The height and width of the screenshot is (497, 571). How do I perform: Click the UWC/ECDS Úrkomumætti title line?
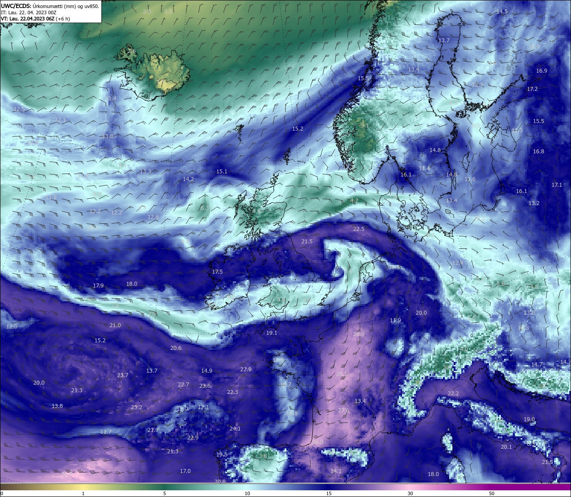click(x=50, y=6)
